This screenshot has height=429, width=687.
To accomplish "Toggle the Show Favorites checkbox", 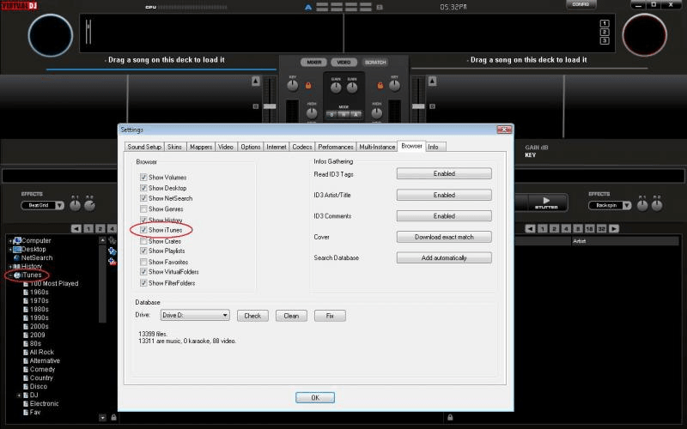I will click(x=143, y=262).
